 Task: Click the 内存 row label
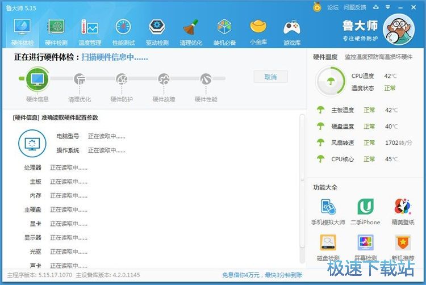point(36,196)
